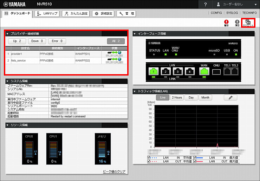Click the green LAN port 1 icon

coord(154,71)
